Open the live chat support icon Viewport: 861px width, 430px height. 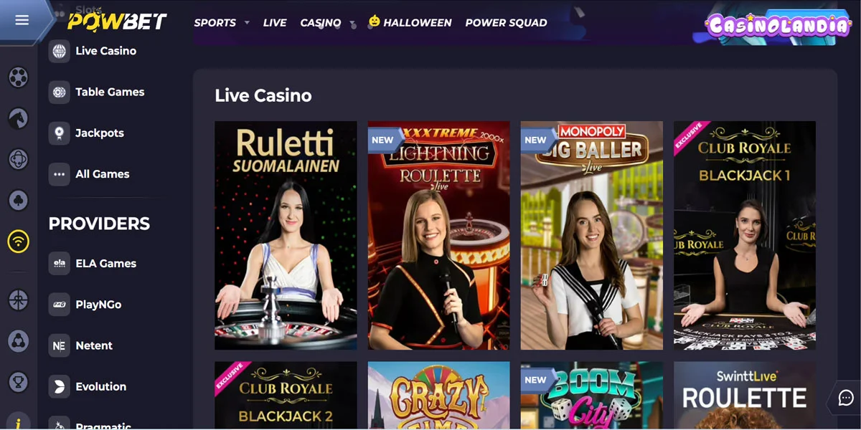[x=846, y=398]
